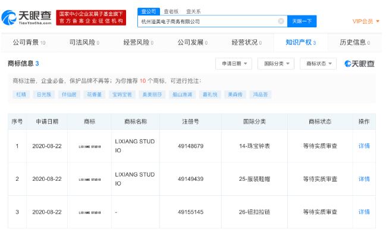386x232 pixels.
Task: Go to the 司法风险 tab
Action: [84, 42]
